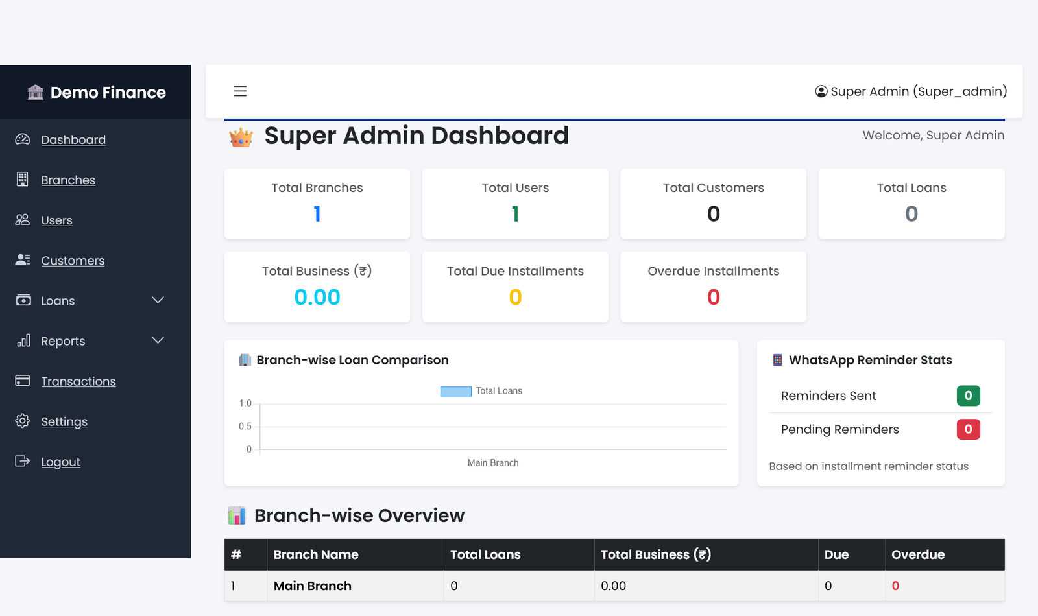
Task: Select the Branches building icon
Action: click(22, 180)
